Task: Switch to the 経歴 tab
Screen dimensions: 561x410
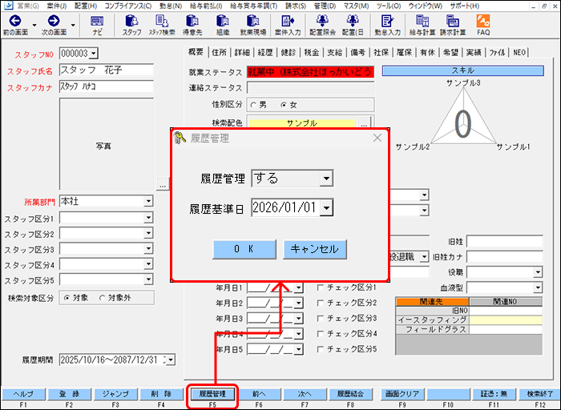Action: pyautogui.click(x=265, y=52)
